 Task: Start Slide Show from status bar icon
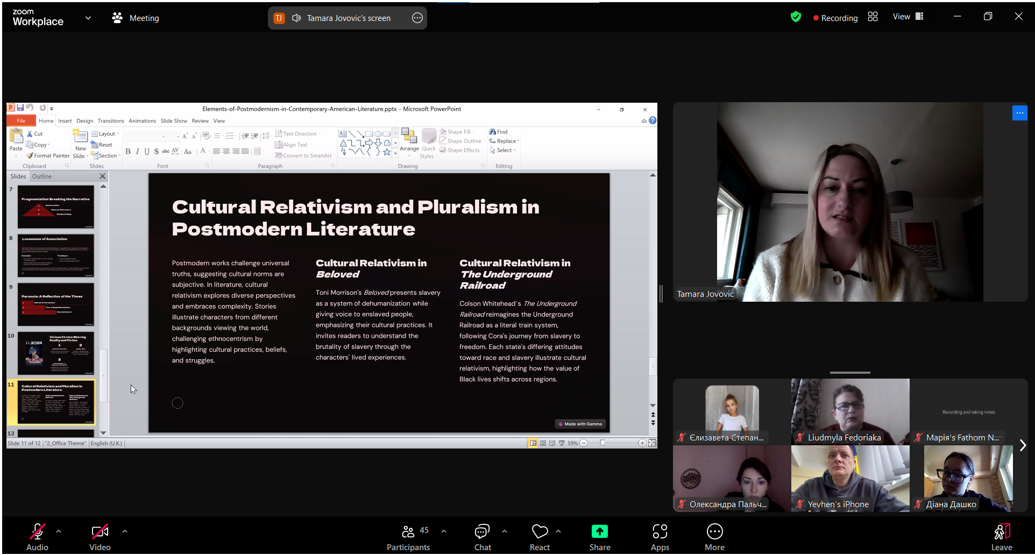562,443
